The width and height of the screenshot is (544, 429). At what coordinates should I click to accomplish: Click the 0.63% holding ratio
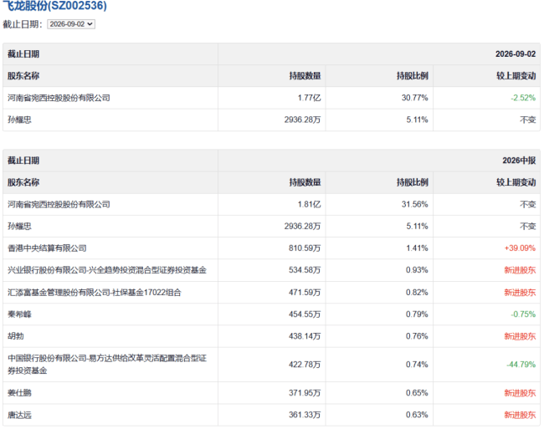417,415
